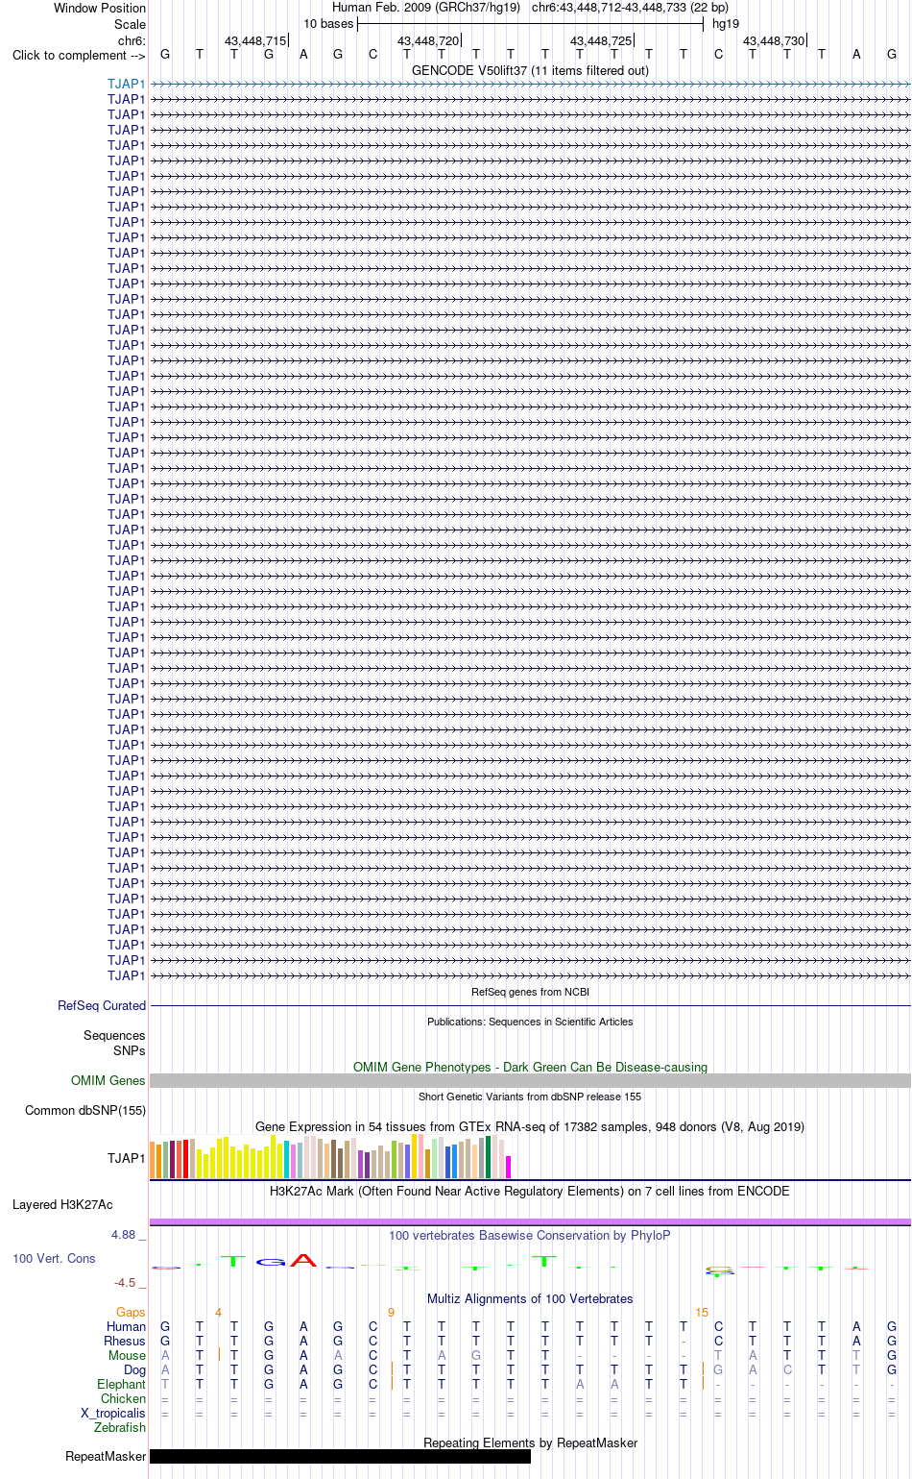The image size is (912, 1479).
Task: Click the X_tropicalis alignment row label
Action: click(113, 1414)
